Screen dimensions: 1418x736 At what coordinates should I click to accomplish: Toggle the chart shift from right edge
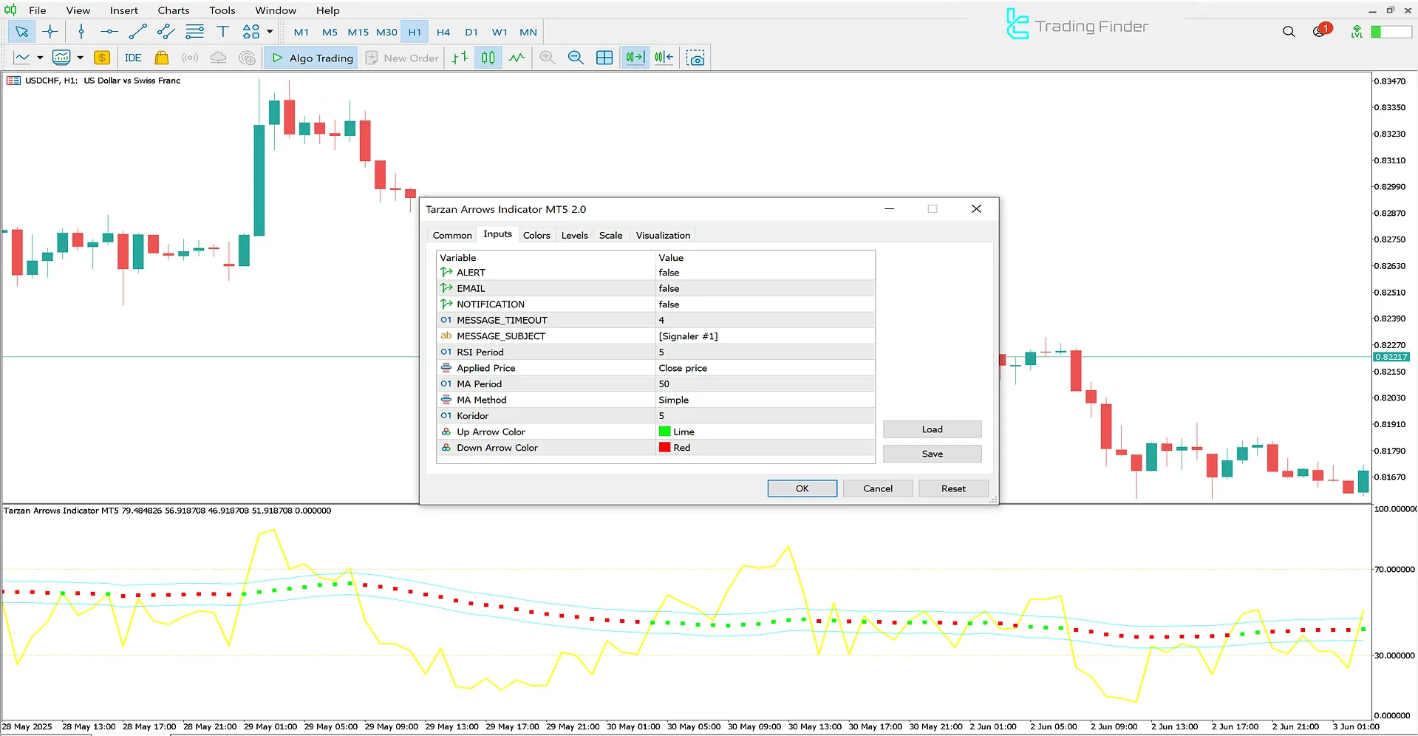tap(663, 57)
